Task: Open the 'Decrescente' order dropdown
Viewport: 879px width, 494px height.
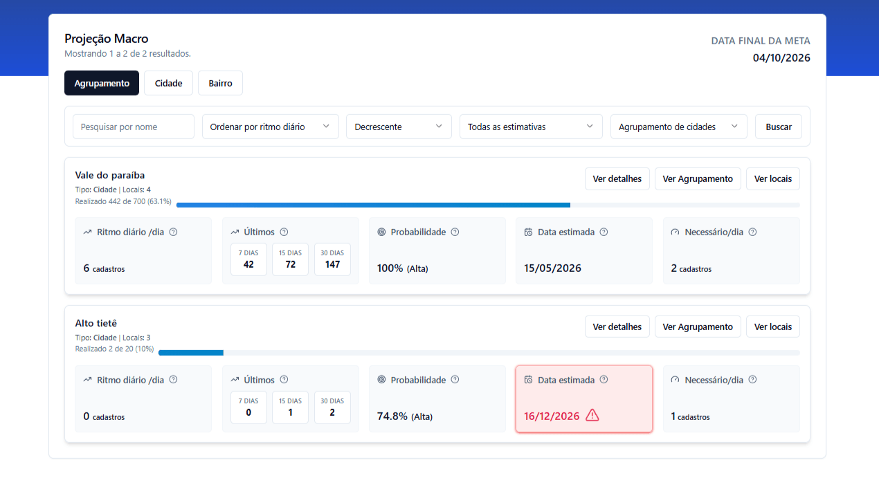Action: (399, 127)
